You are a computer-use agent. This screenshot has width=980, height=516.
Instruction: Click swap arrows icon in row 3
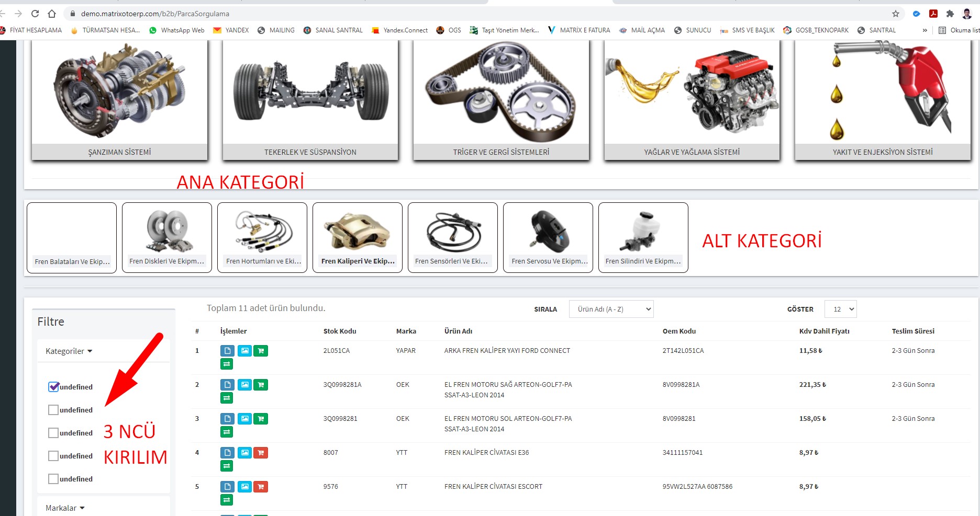[x=227, y=432]
